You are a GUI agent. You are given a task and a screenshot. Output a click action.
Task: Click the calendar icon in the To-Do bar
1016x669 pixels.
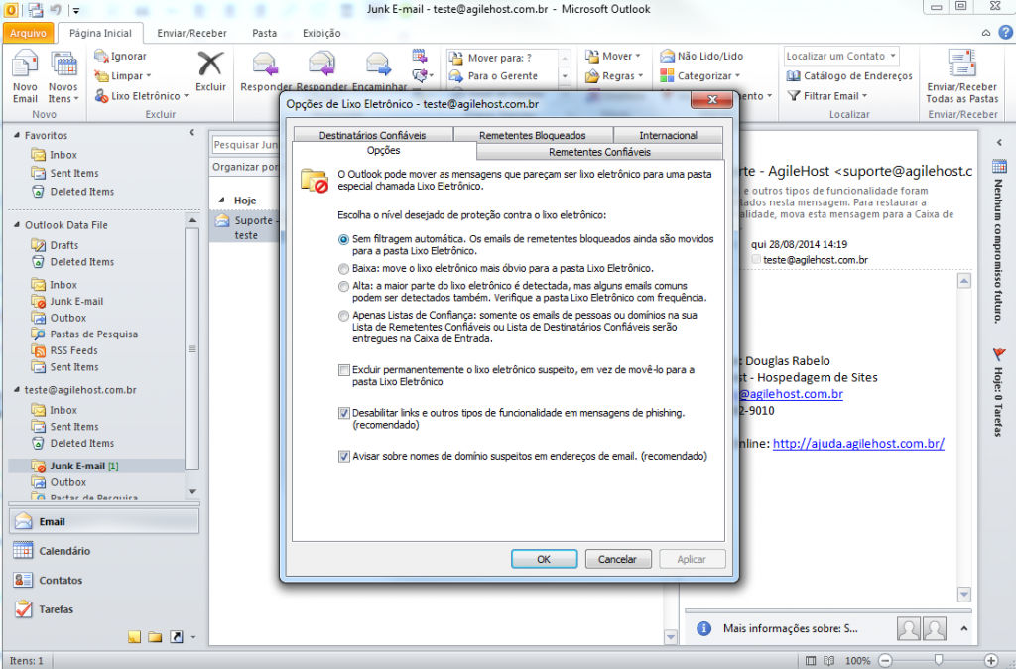pos(999,166)
